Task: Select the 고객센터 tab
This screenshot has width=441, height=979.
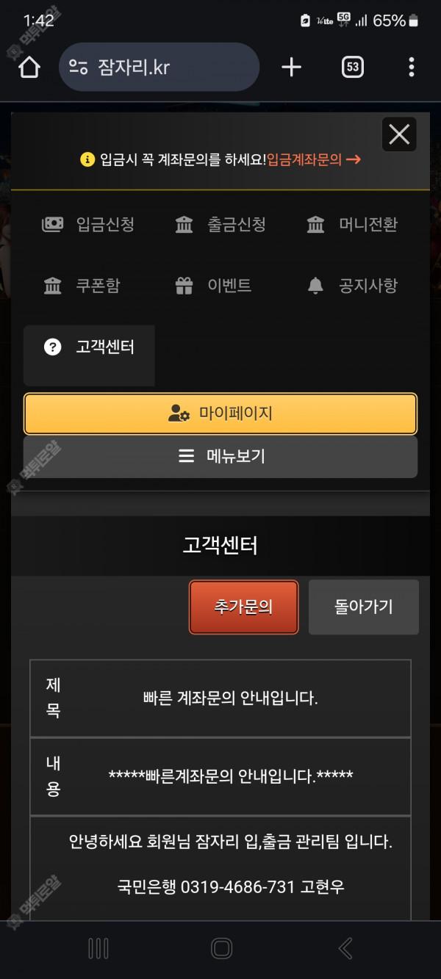Action: [89, 355]
